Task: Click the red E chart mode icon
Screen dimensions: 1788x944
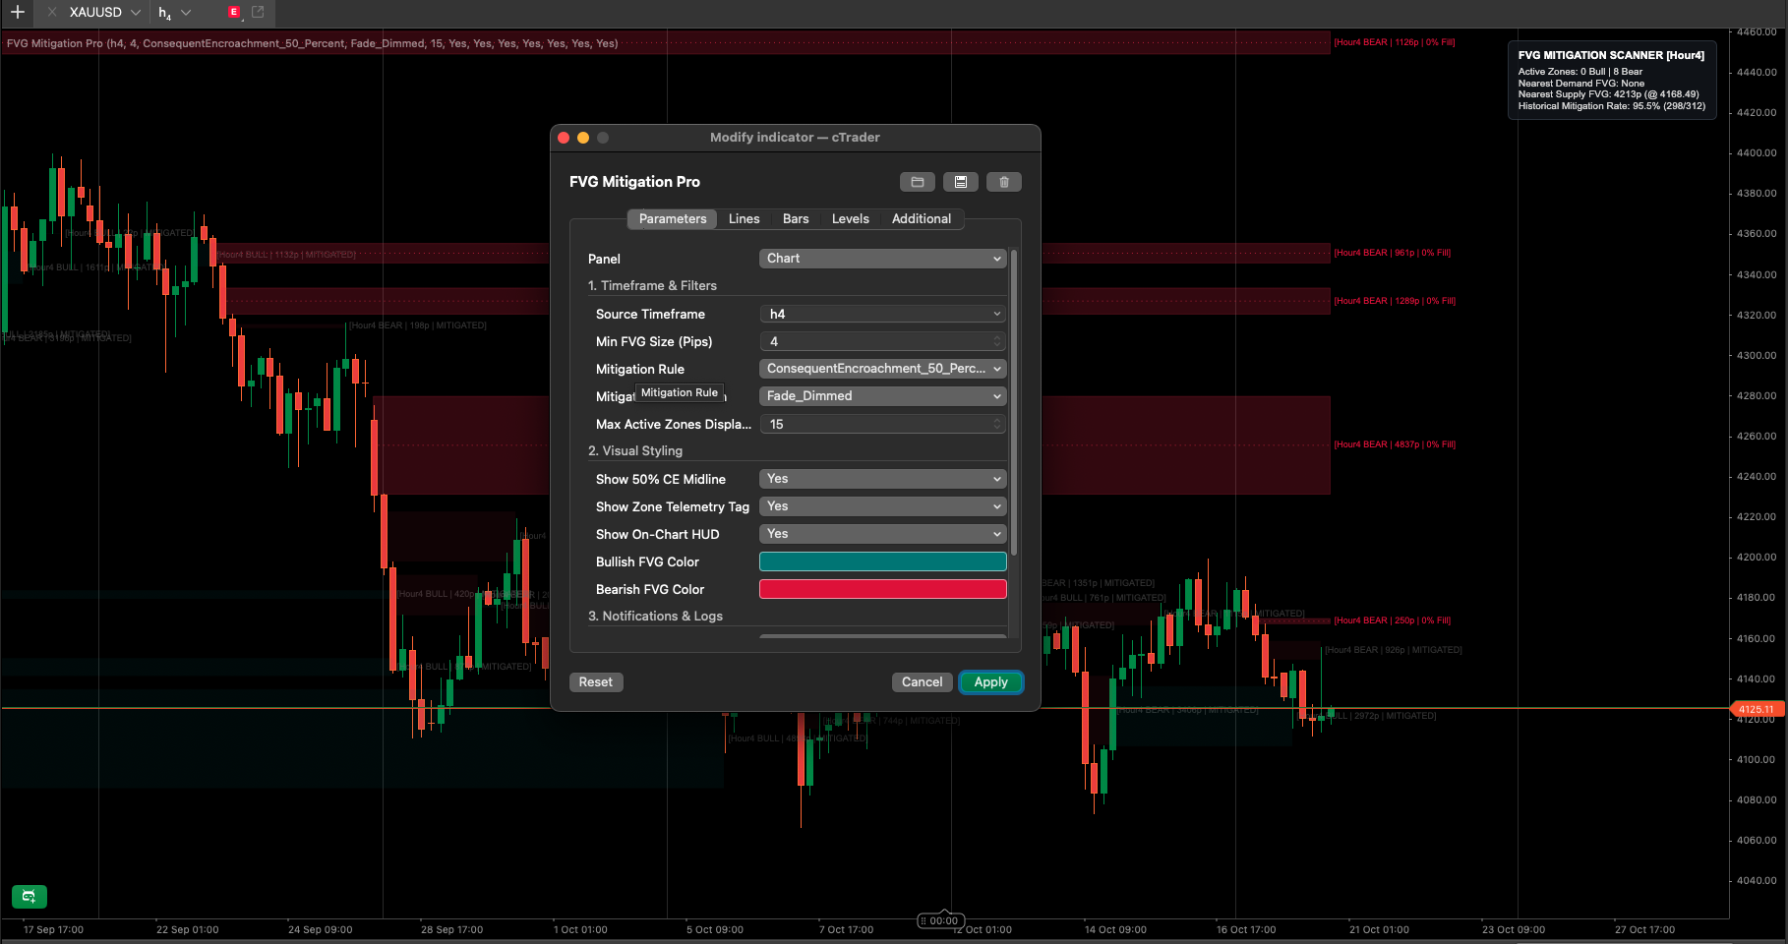Action: 234,12
